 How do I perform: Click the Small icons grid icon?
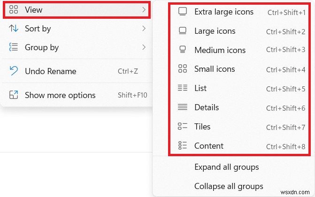click(183, 69)
